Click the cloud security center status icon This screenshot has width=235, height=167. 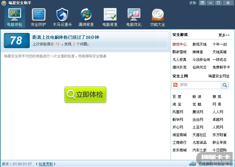point(193,163)
